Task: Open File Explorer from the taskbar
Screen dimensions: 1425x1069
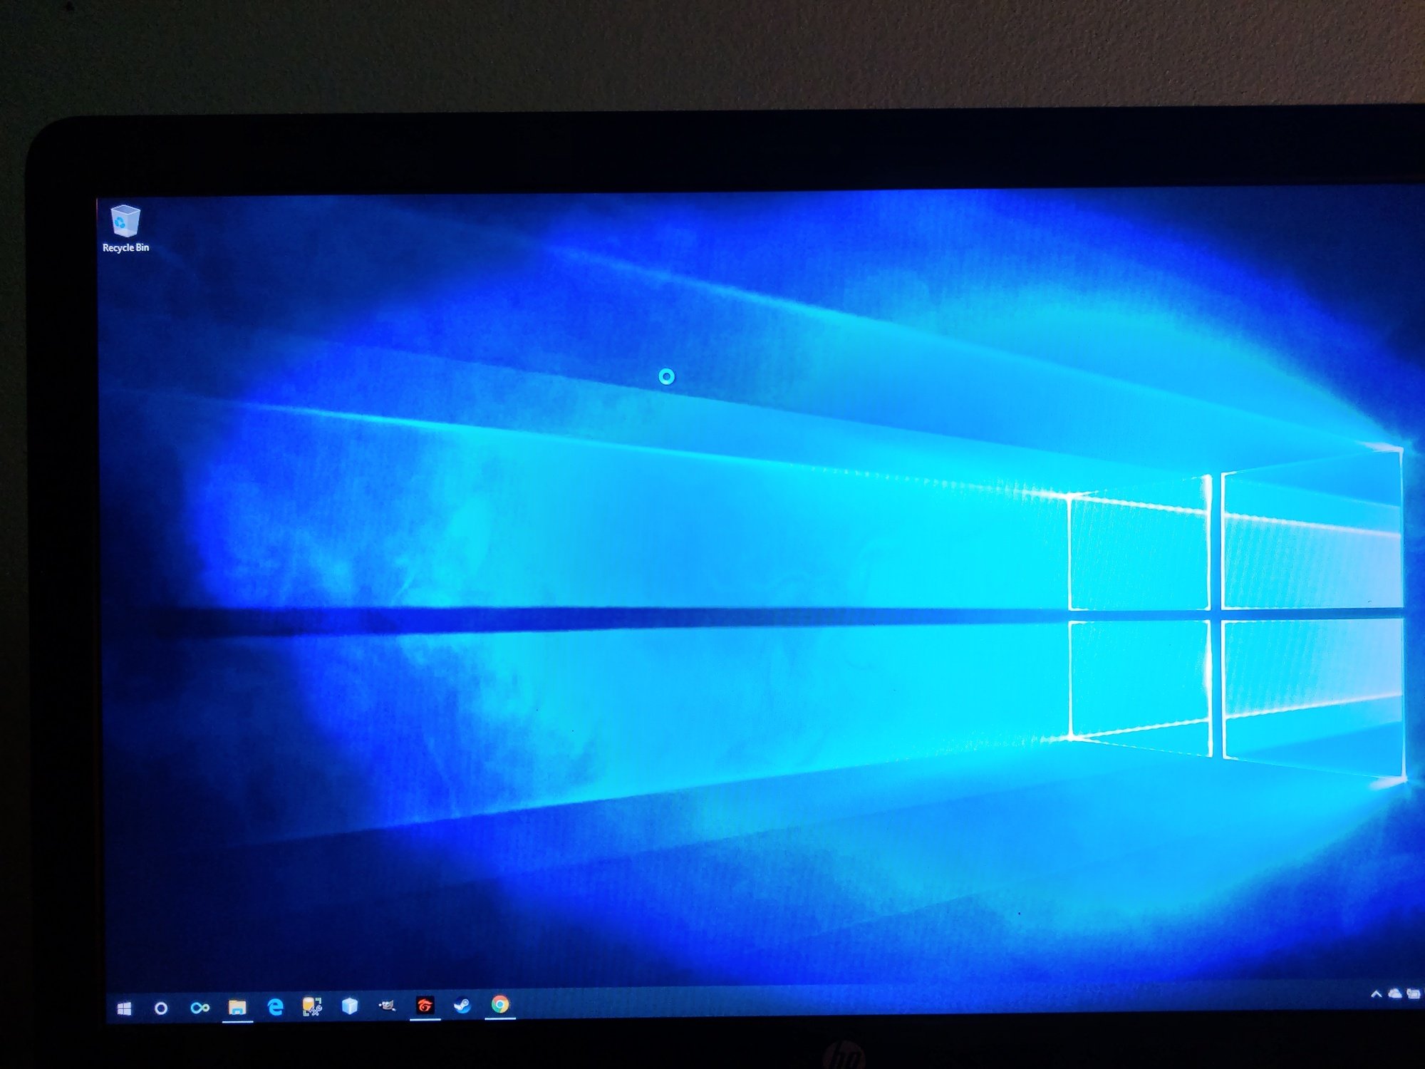Action: [237, 1006]
